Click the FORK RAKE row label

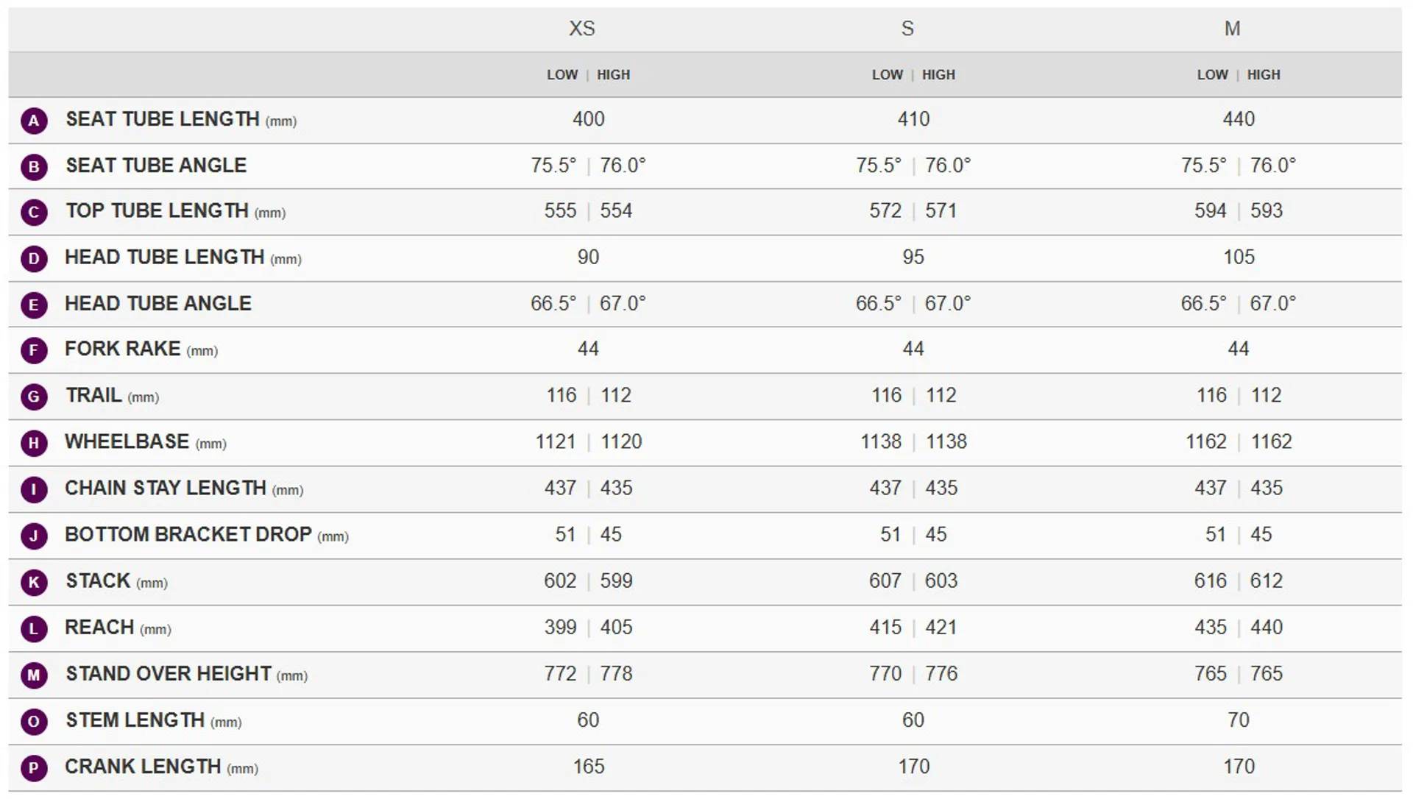click(x=123, y=349)
